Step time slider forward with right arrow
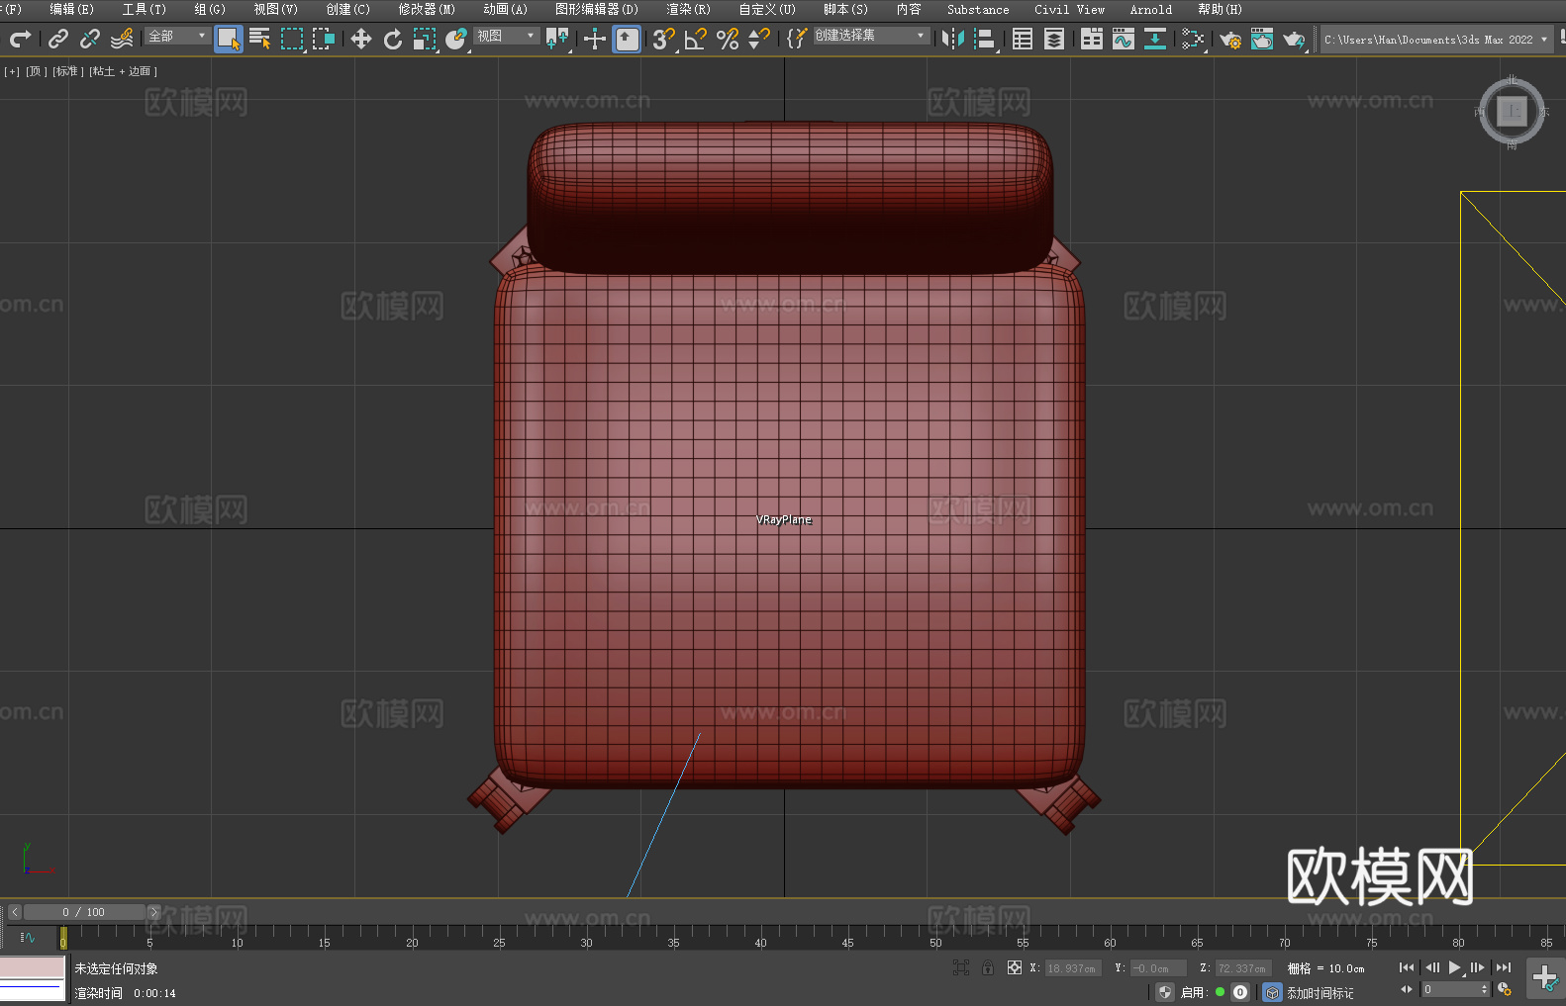Image resolution: width=1566 pixels, height=1006 pixels. tap(153, 912)
